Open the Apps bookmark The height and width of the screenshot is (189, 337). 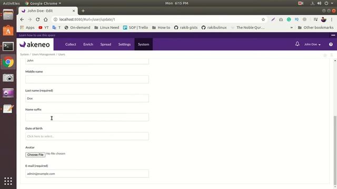pyautogui.click(x=27, y=28)
